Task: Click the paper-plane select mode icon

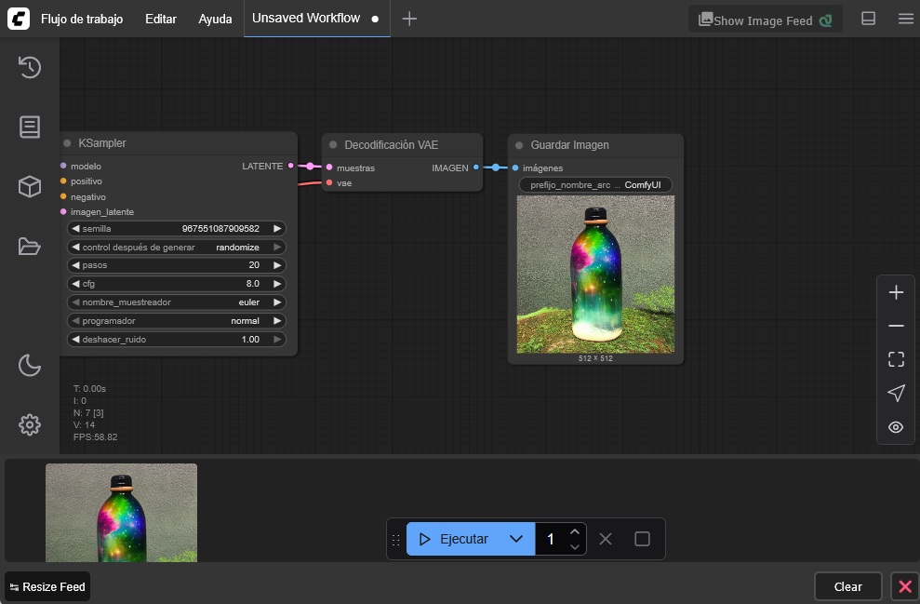Action: [x=896, y=393]
